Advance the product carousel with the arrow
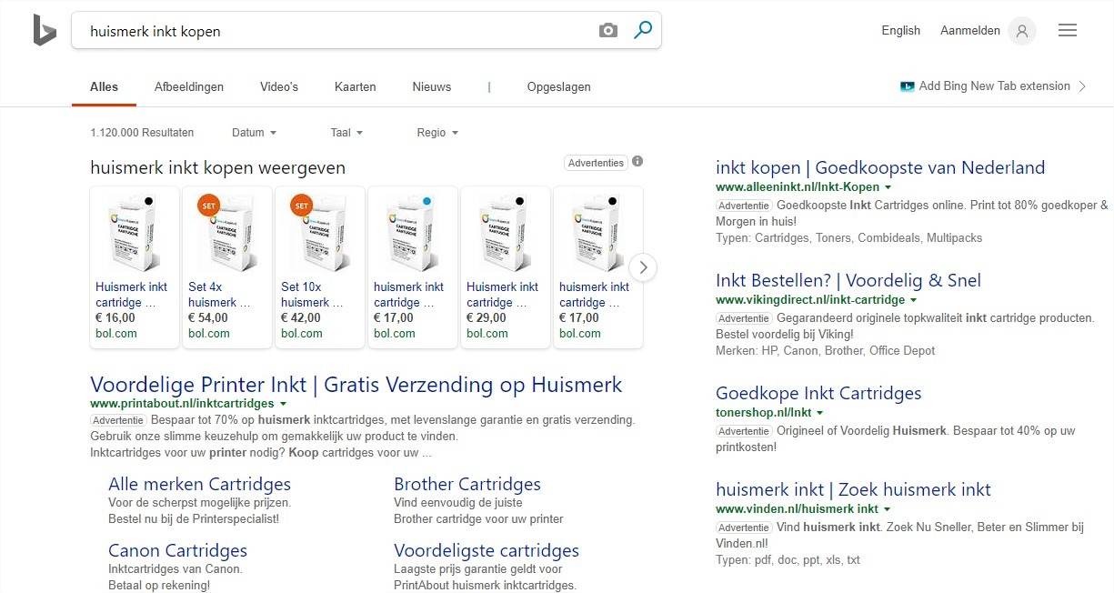The width and height of the screenshot is (1114, 593). [643, 267]
